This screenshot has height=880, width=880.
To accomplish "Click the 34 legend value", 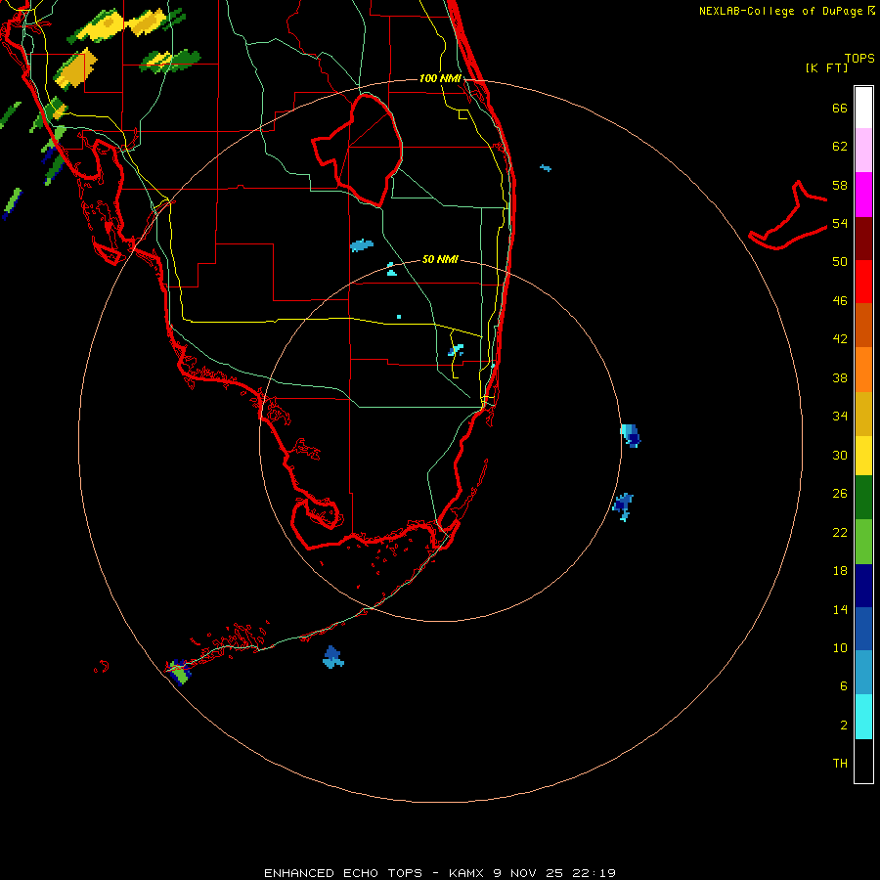I will (840, 417).
